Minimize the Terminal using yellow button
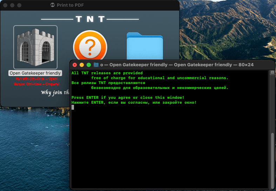Image resolution: width=276 pixels, height=191 pixels. point(82,65)
